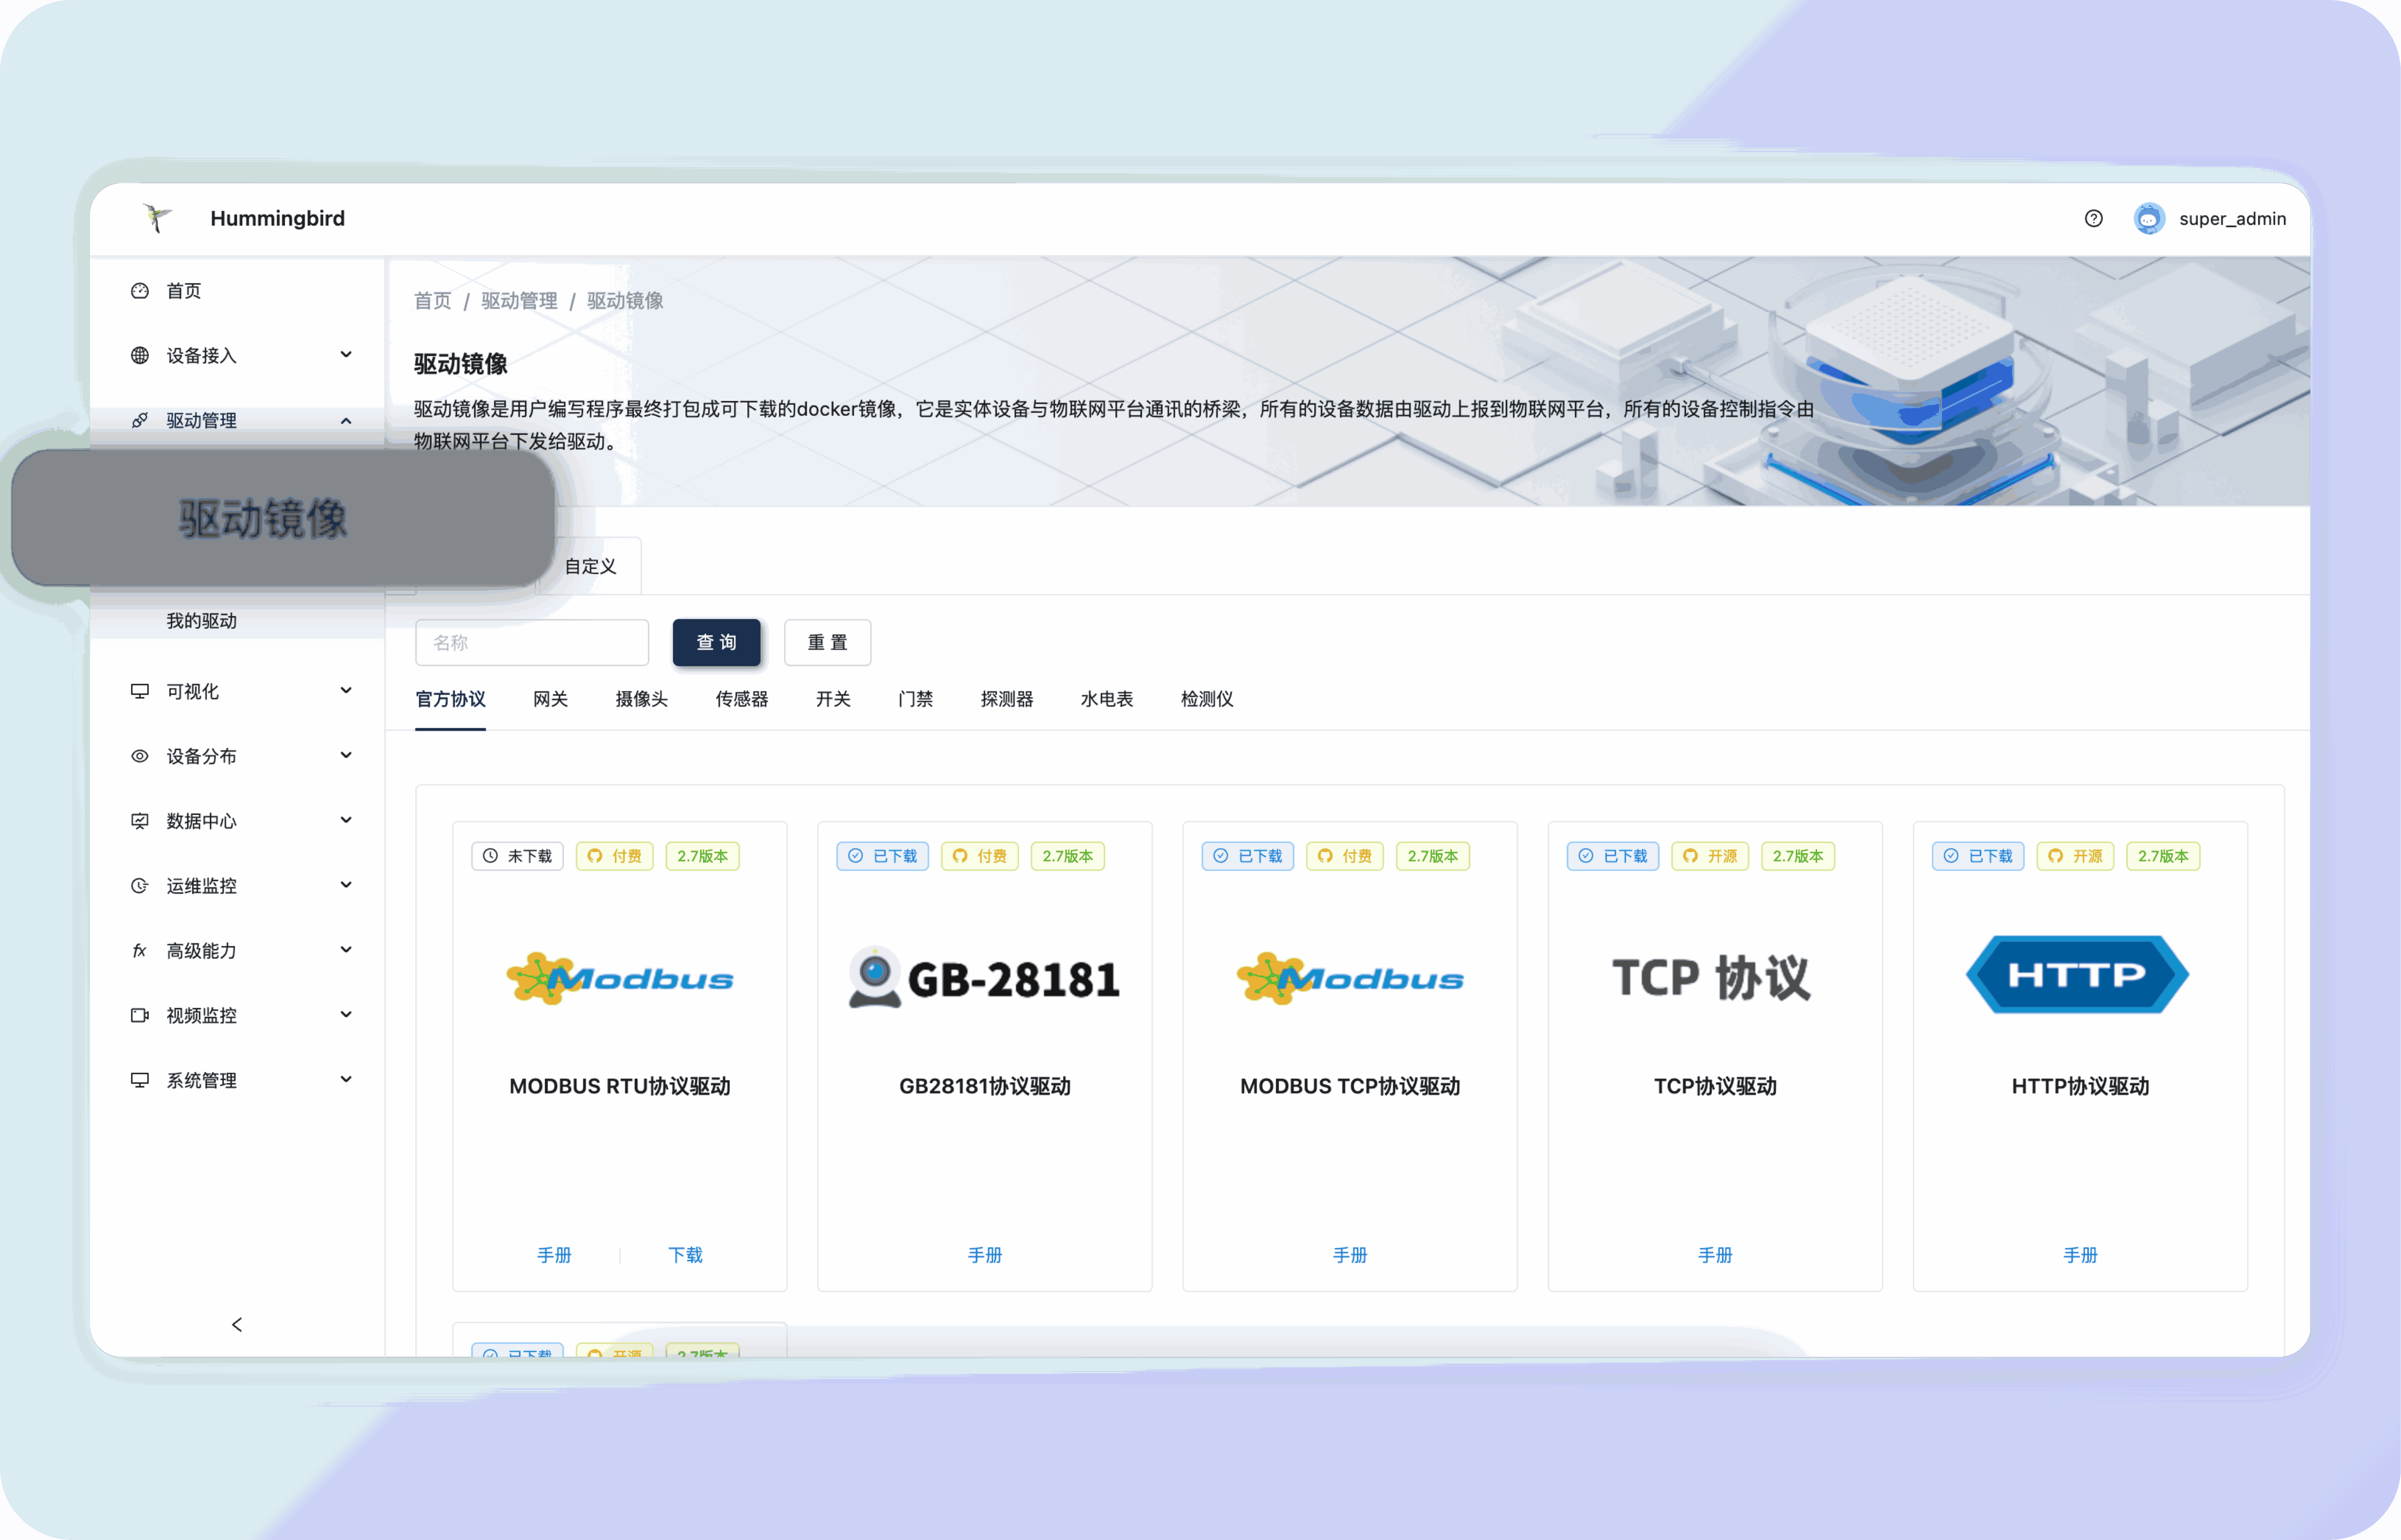Expand the 数据中心 menu chevron

346,820
